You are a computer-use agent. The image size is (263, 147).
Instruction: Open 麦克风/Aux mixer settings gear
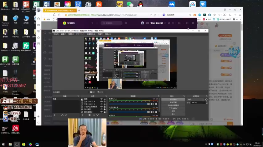pos(156,104)
